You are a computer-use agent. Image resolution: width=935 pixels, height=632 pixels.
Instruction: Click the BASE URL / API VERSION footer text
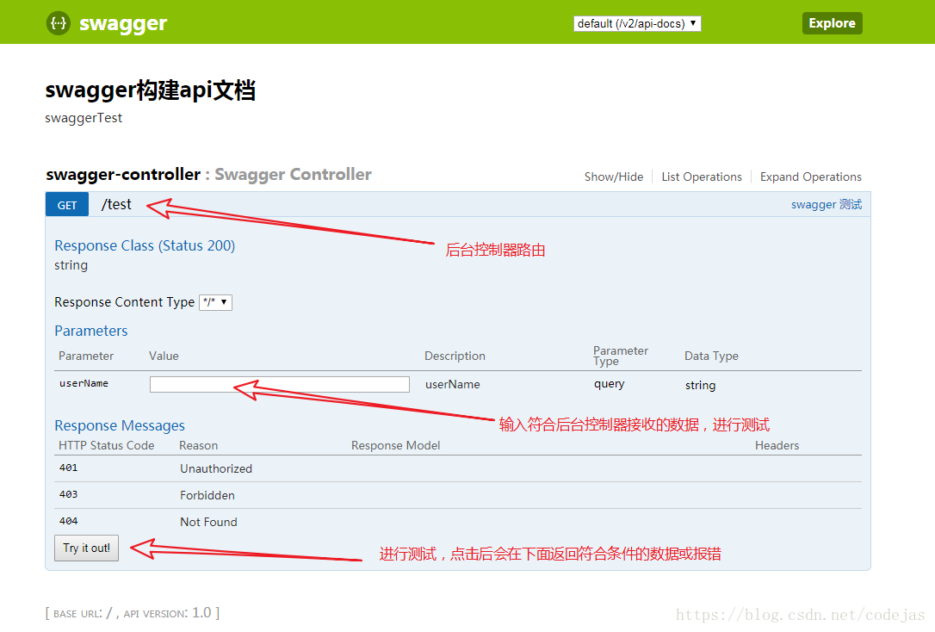pyautogui.click(x=133, y=613)
